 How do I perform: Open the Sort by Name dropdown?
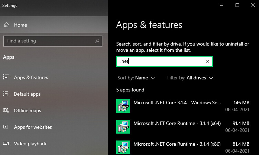pos(136,78)
